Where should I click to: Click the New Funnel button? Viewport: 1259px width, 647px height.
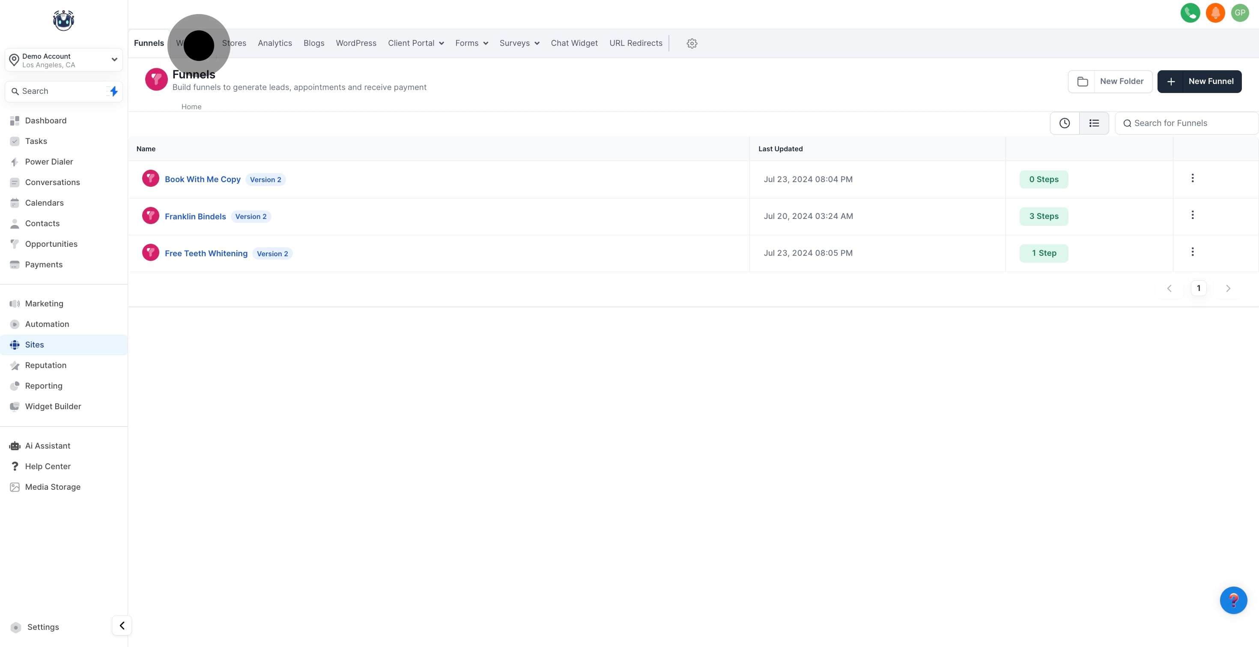click(x=1199, y=82)
